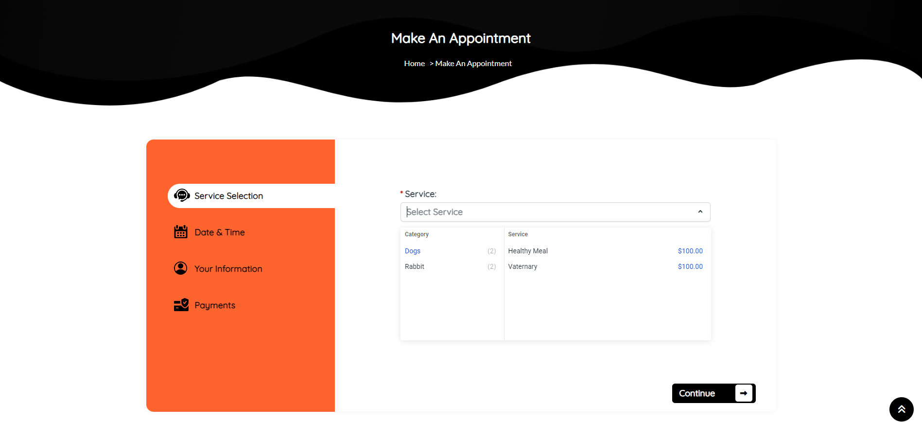Select the Rabbit category

pyautogui.click(x=415, y=266)
